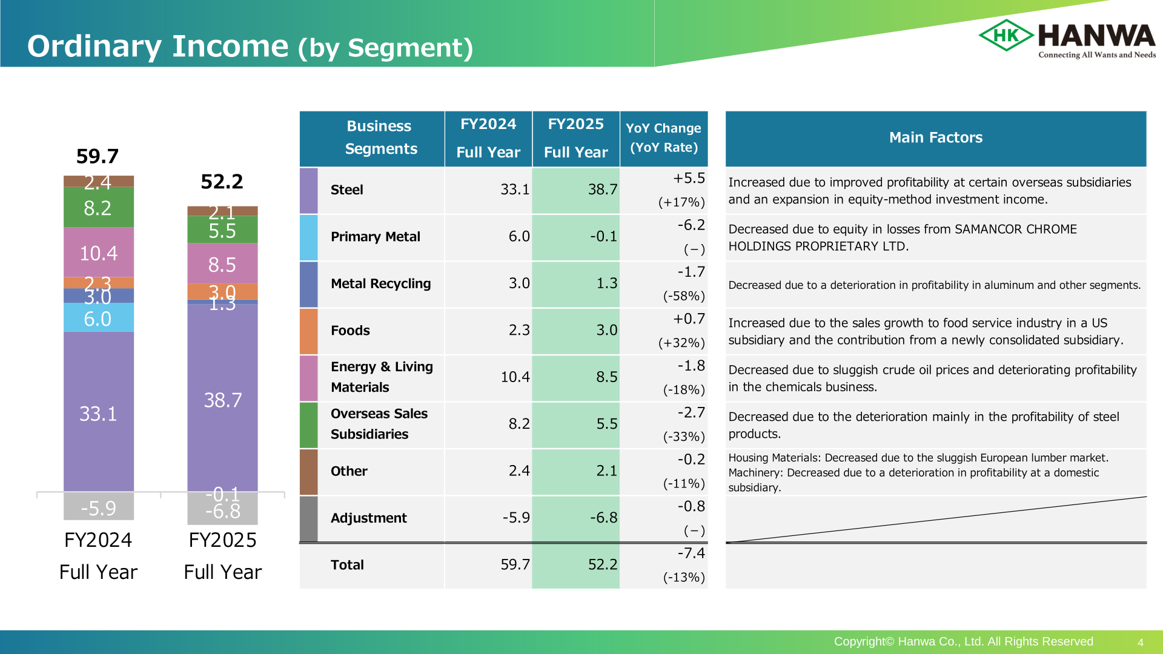Viewport: 1163px width, 654px height.
Task: Click the SAMANCOR CHROME HOLDINGS factor text
Action: [903, 237]
